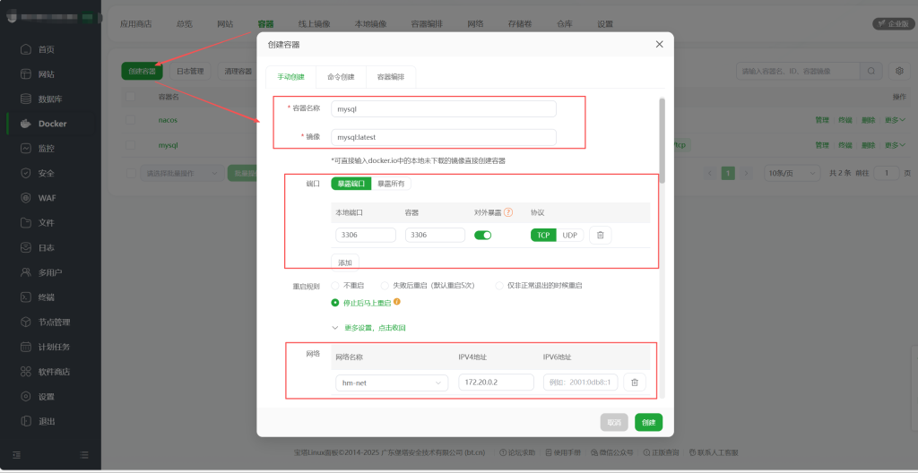This screenshot has height=473, width=918.
Task: Click the 数据库 database sidebar icon
Action: (26, 99)
